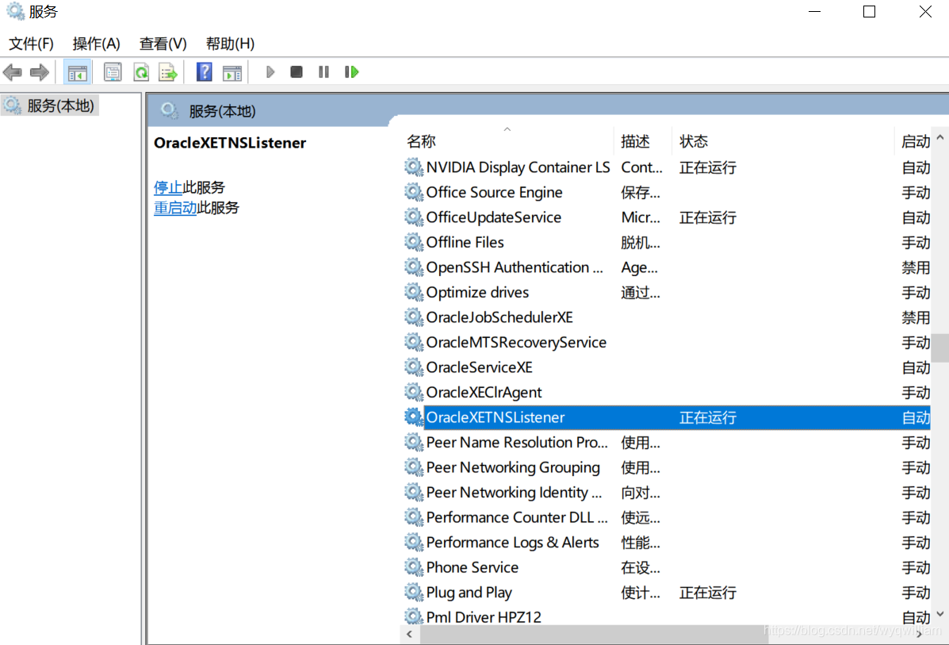The width and height of the screenshot is (949, 645).
Task: Click the Stop Service square icon
Action: [x=296, y=72]
